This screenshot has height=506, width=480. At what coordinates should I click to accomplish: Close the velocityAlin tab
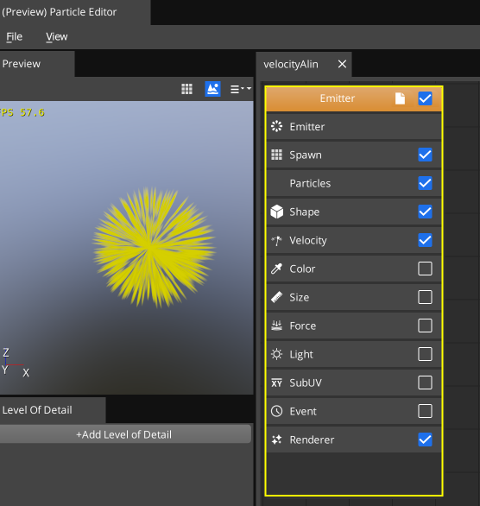(342, 64)
